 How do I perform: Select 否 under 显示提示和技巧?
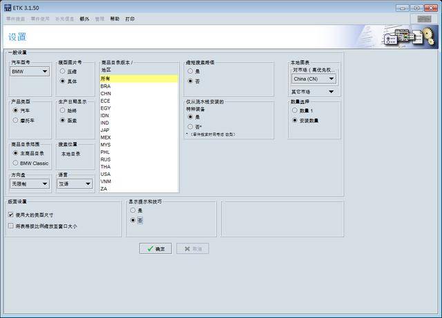point(133,220)
